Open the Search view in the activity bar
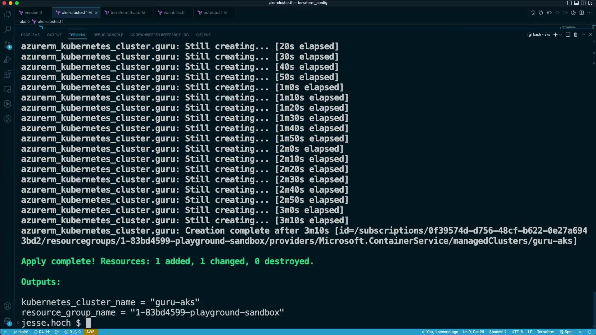596x335 pixels. point(7,29)
